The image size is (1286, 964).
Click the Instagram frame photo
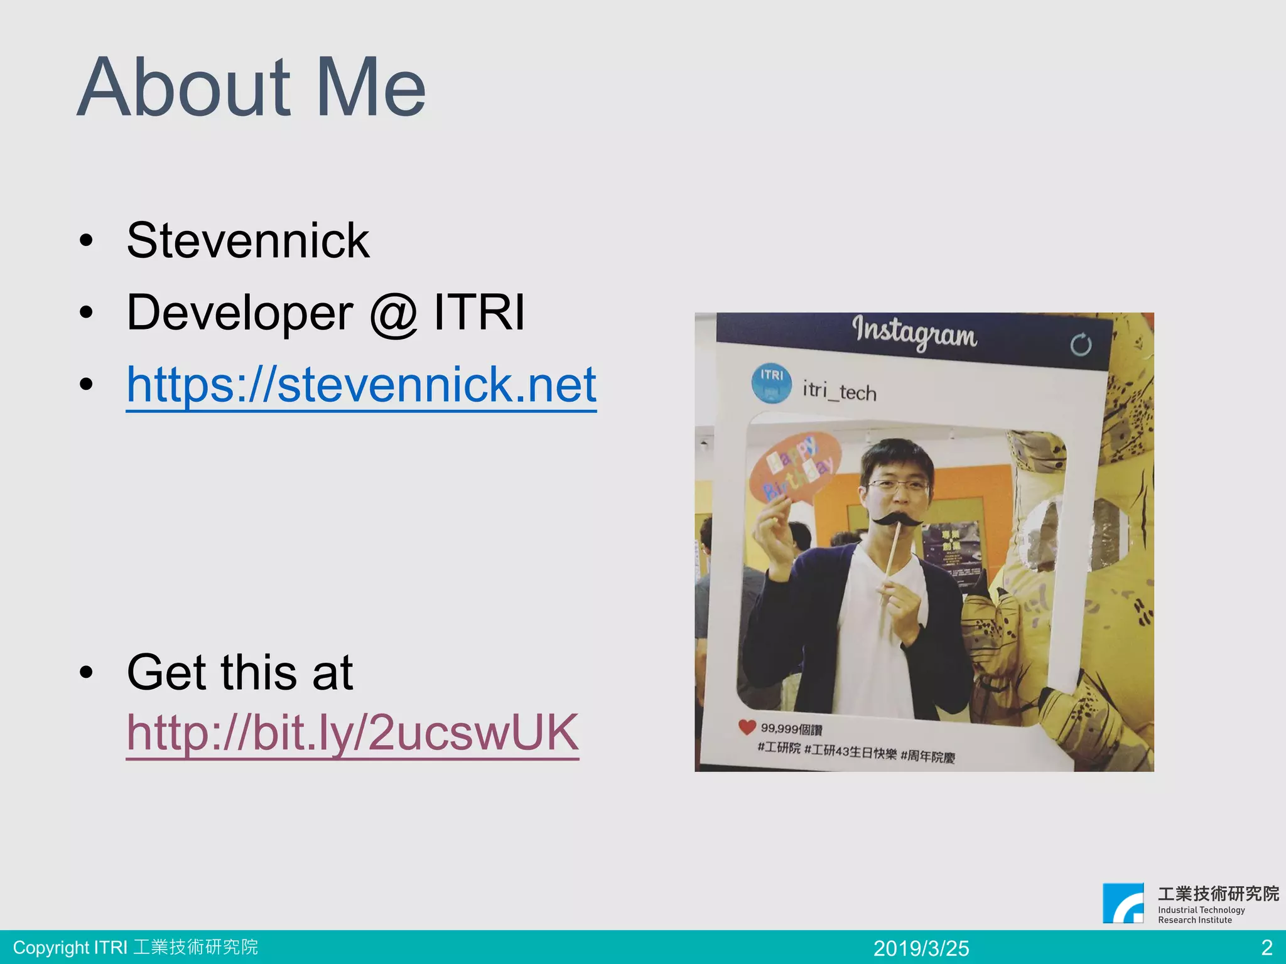pos(924,542)
